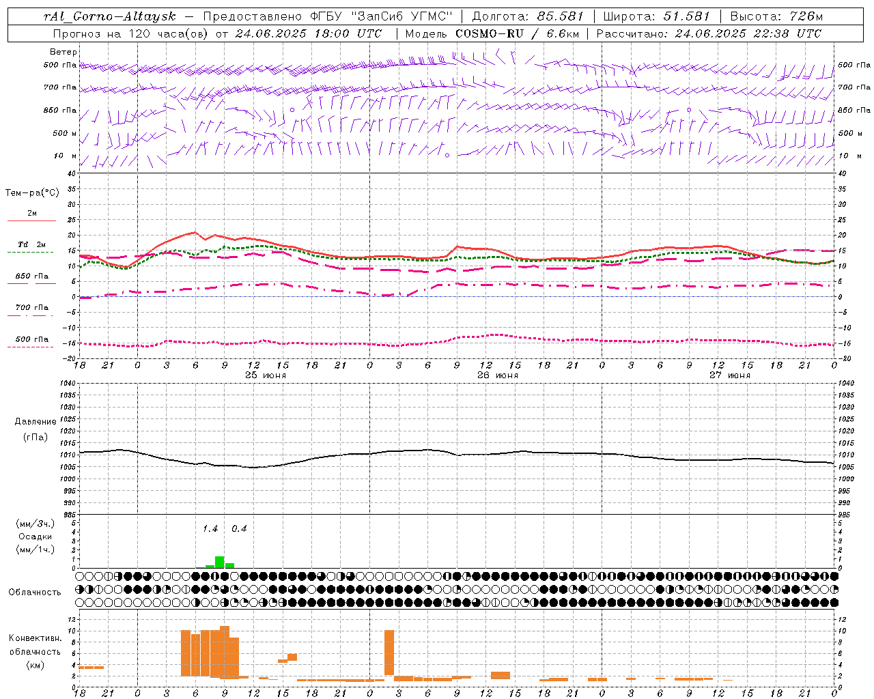Screen dimensions: 874x699
Task: Click the '700 гПа' temperature legend line sample
Action: (x=31, y=315)
